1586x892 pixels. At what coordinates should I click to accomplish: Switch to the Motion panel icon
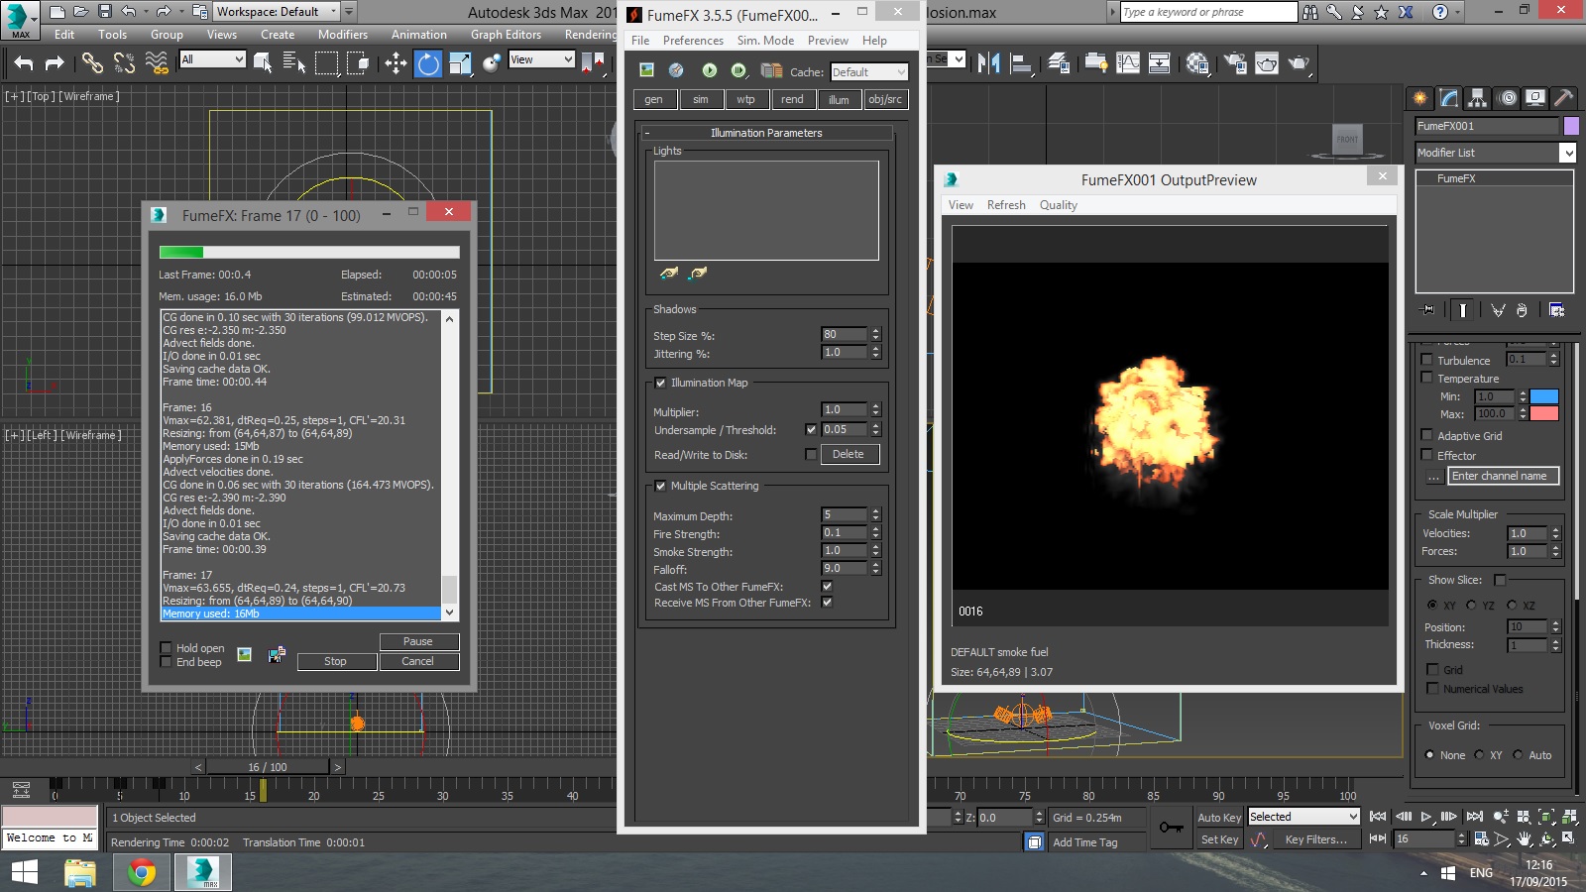tap(1508, 97)
